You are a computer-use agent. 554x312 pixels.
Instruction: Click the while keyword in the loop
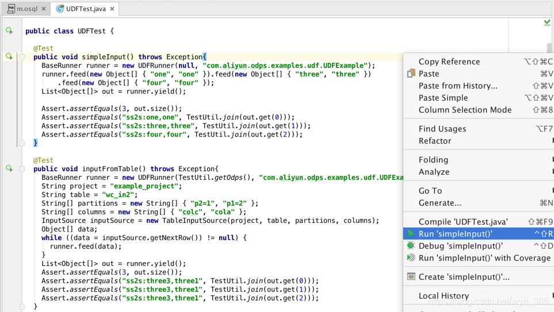click(51, 238)
